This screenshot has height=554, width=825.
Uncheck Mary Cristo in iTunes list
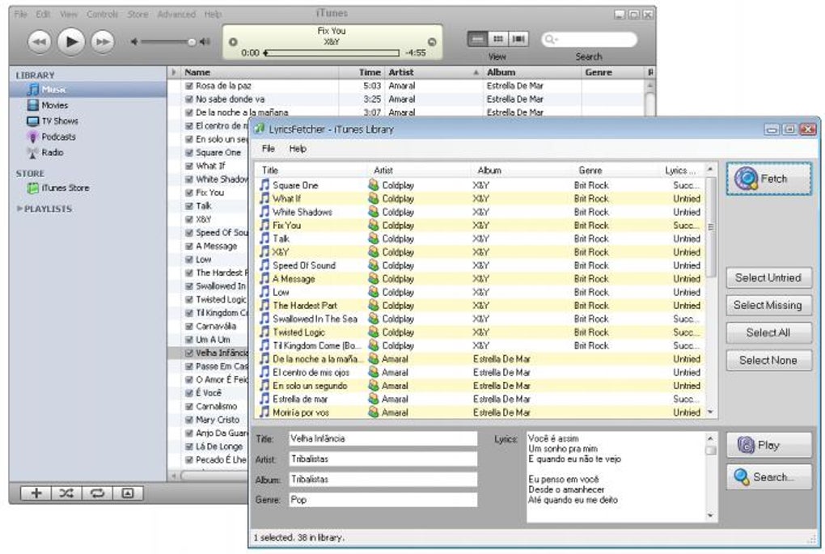coord(189,420)
